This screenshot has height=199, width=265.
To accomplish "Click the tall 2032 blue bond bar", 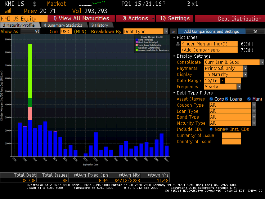I will pyautogui.click(x=96, y=144).
